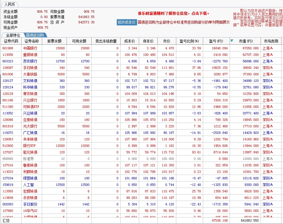Sort by the 市价 column header
283x224 pixels.
167,41
